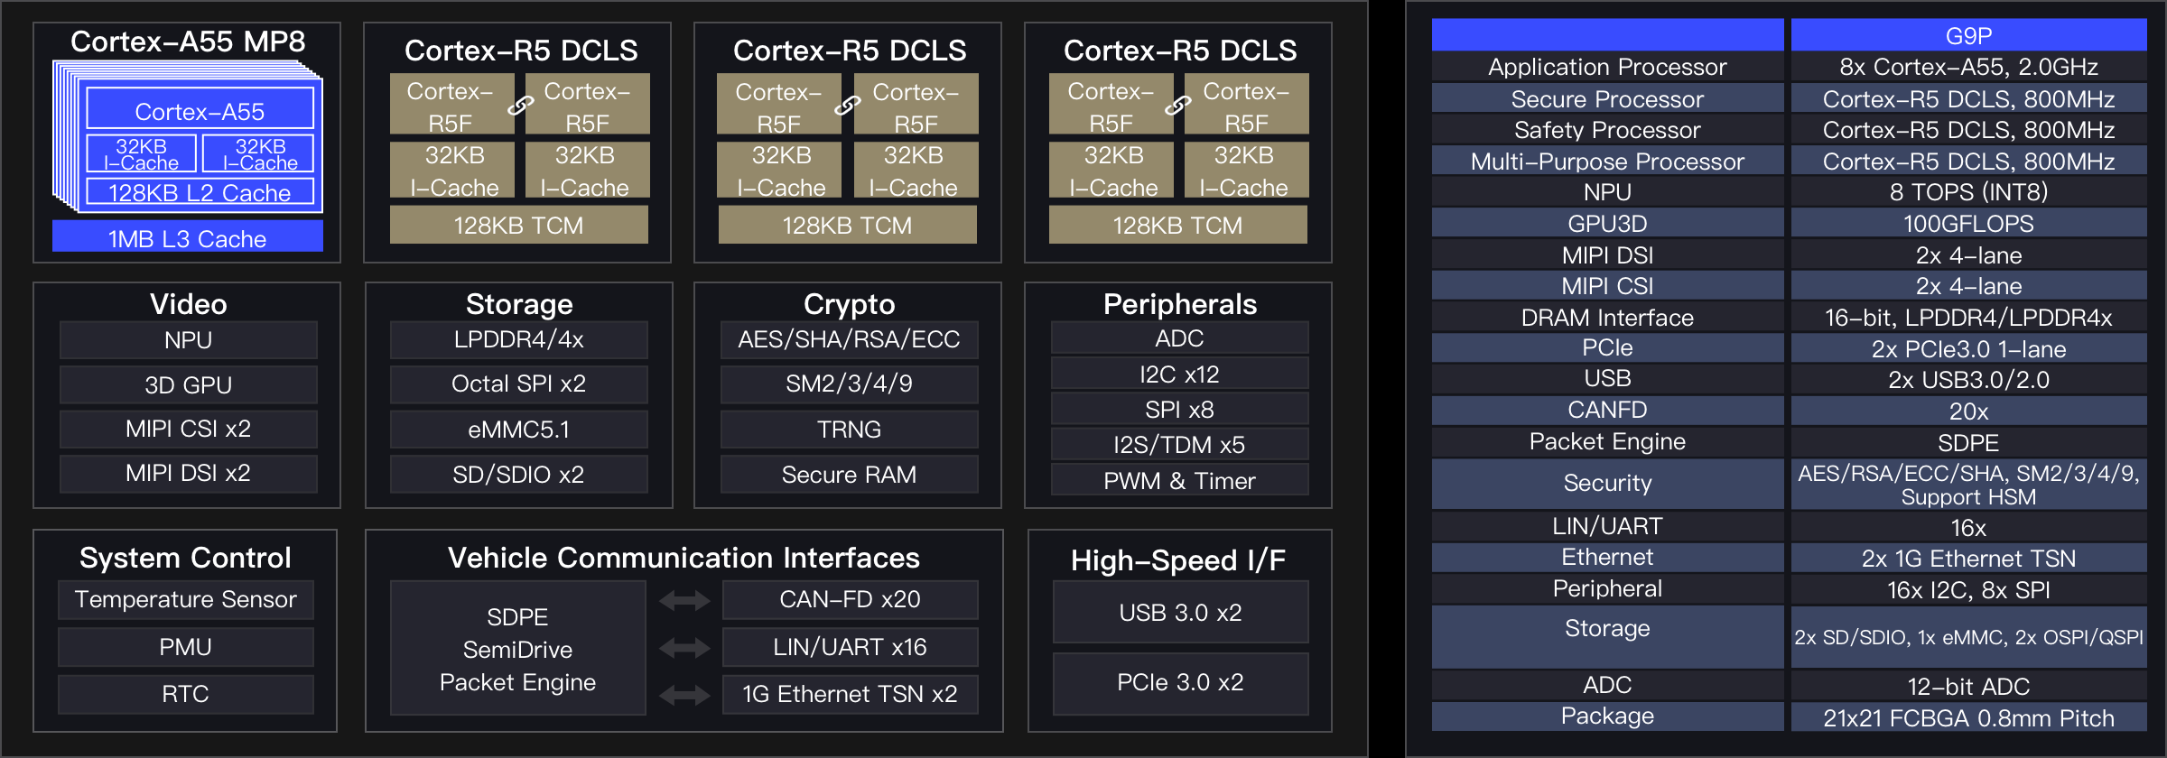This screenshot has width=2167, height=758.
Task: Select the I2C x12 block
Action: [1179, 374]
